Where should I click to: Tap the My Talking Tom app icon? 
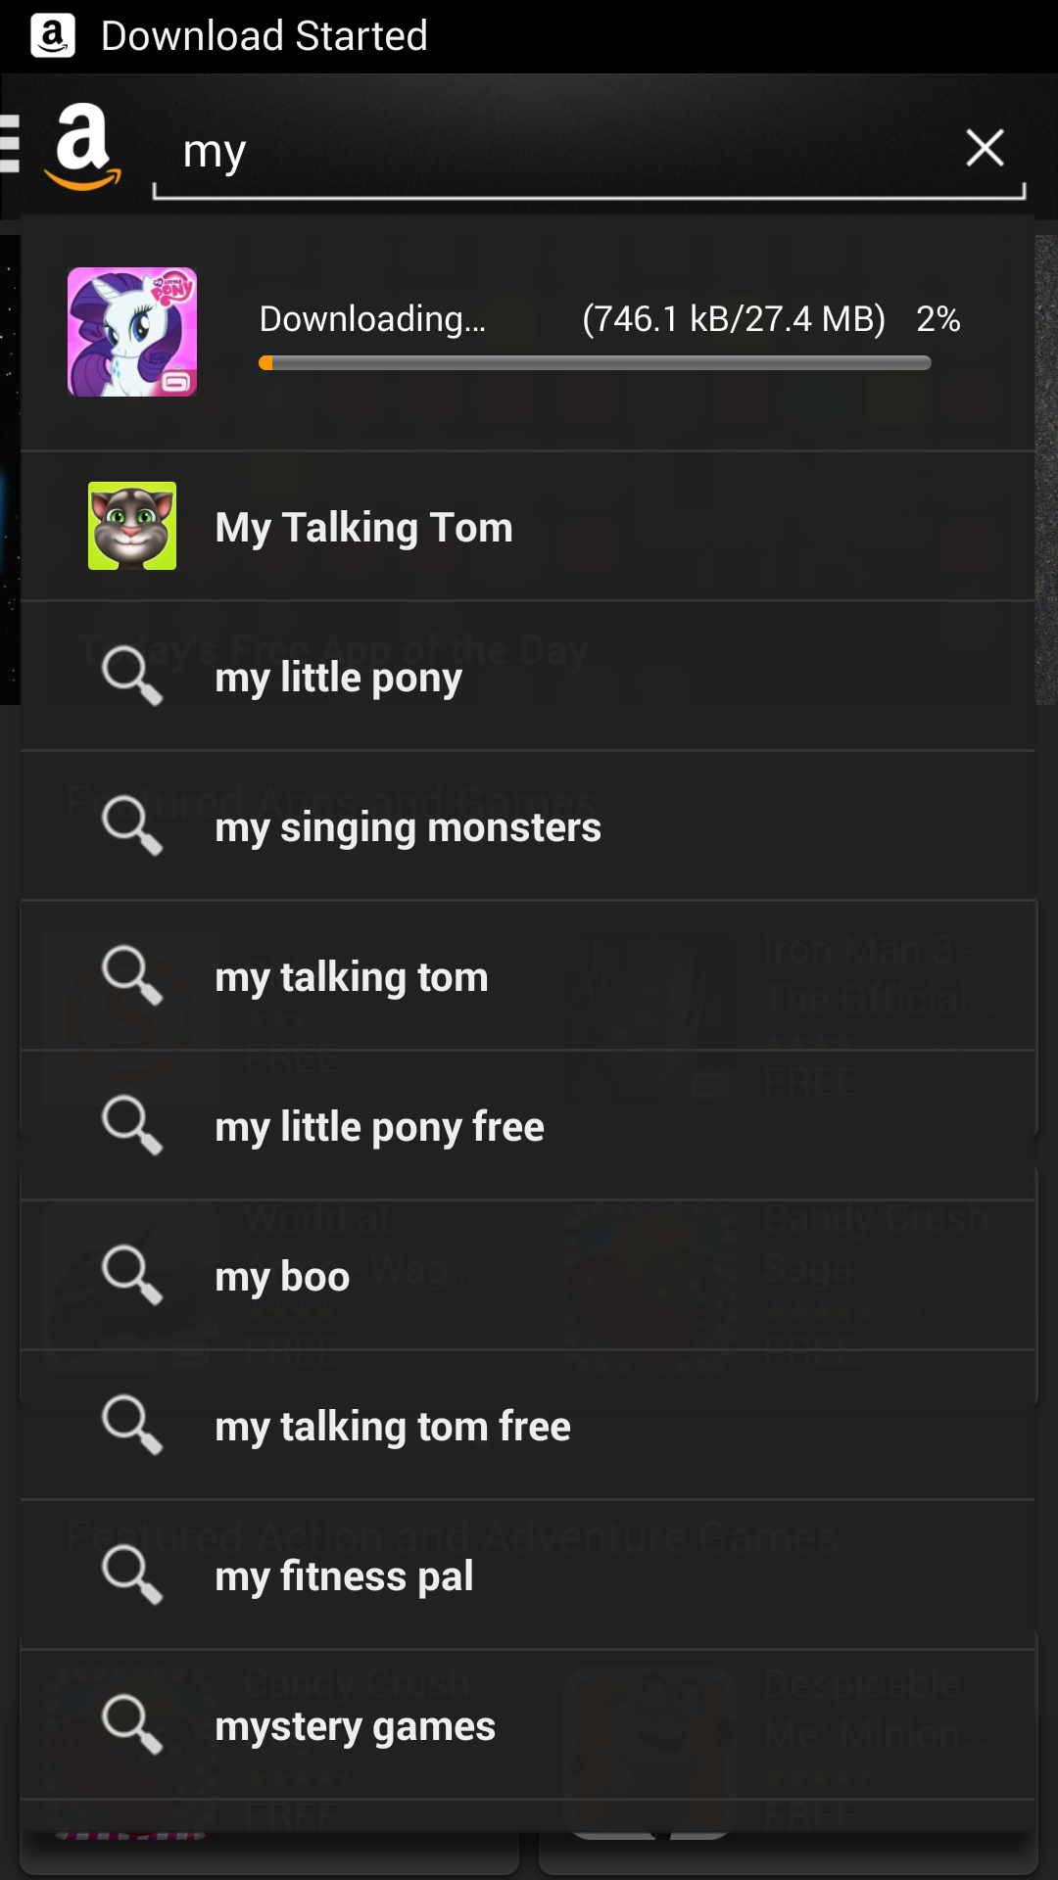point(132,526)
